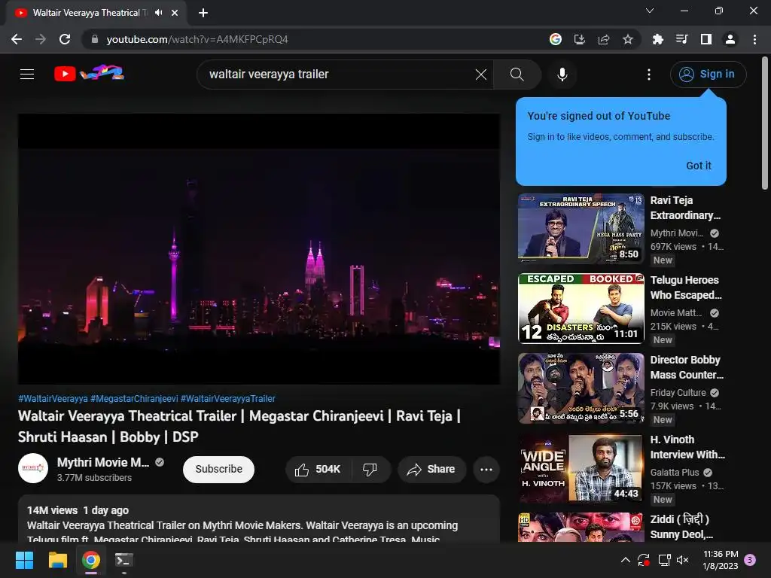Click Chrome icon in taskbar
Screen dimensions: 771x578
click(x=91, y=560)
